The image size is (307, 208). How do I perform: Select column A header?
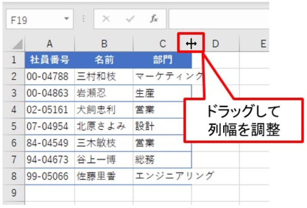[x=49, y=44]
